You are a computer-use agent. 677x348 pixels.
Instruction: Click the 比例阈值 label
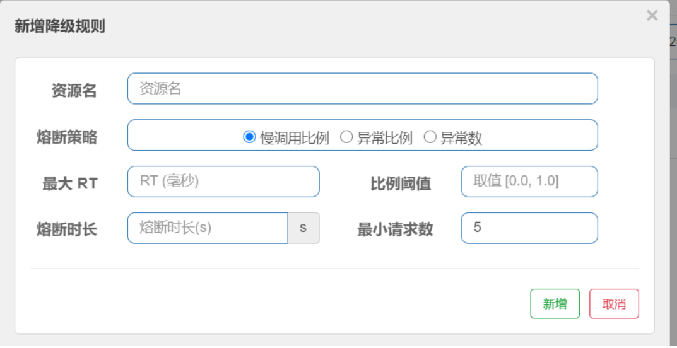(x=400, y=184)
